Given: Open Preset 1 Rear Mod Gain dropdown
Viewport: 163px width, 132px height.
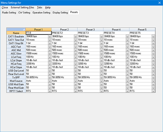Looking at the screenshot, I should pyautogui.click(x=50, y=88).
